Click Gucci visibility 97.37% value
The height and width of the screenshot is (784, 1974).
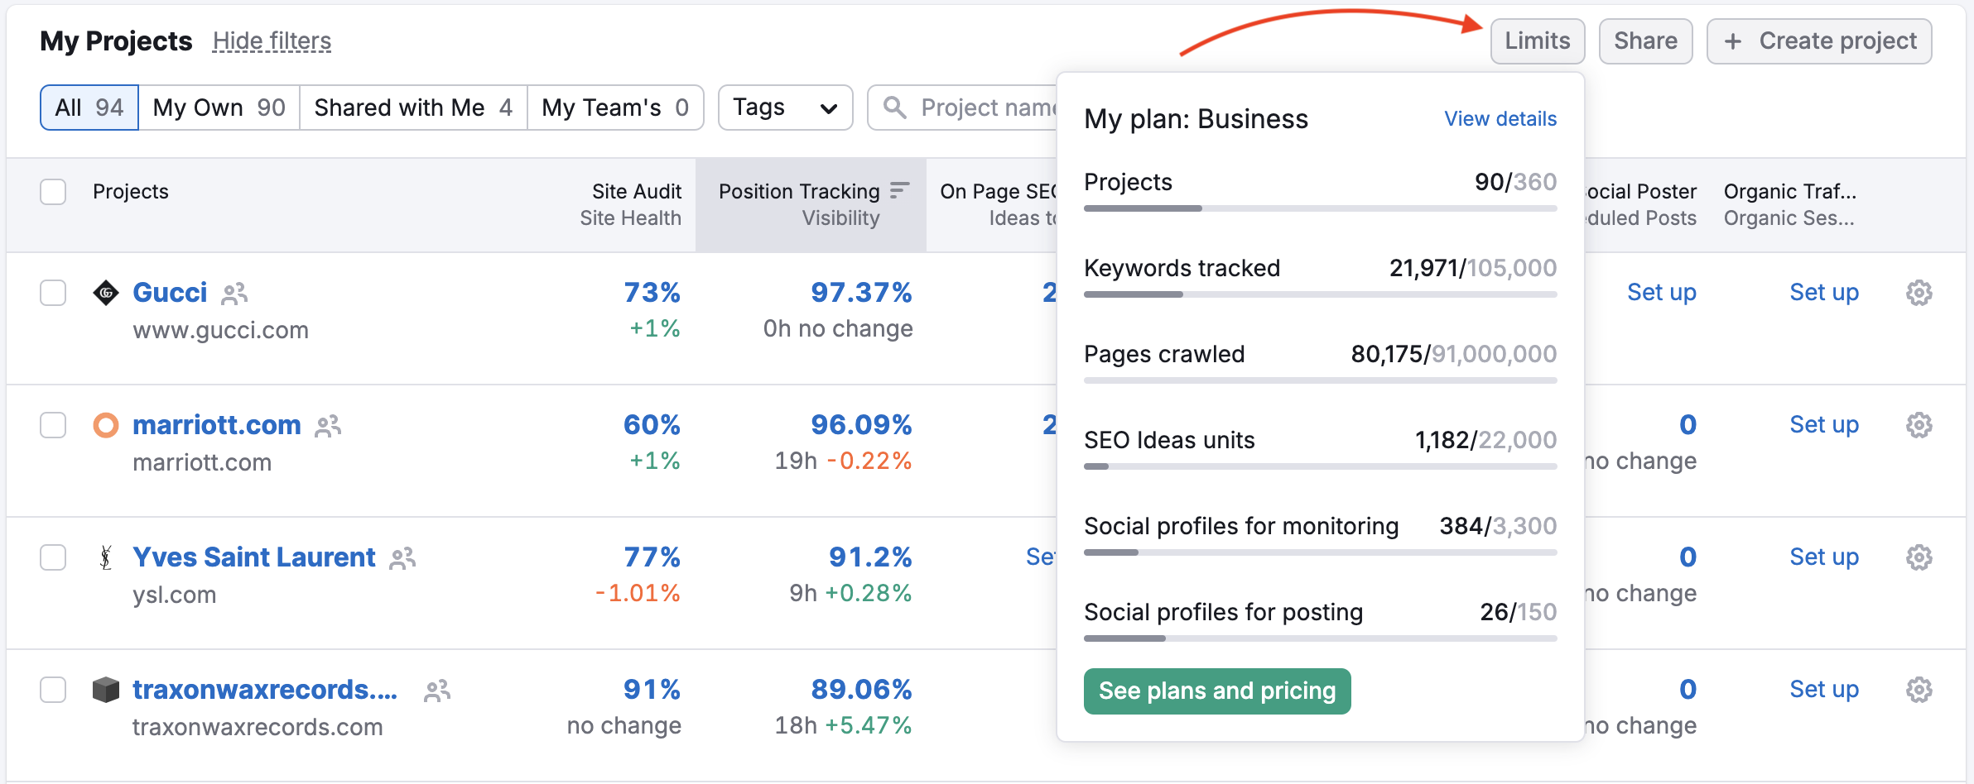point(861,293)
